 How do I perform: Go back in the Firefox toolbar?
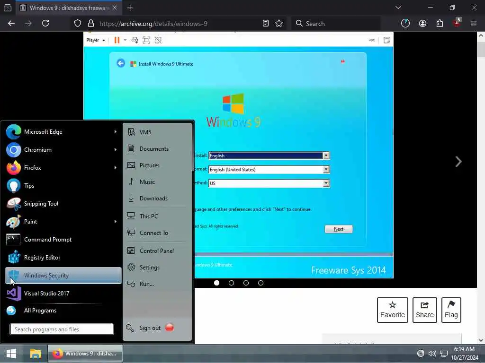(11, 24)
